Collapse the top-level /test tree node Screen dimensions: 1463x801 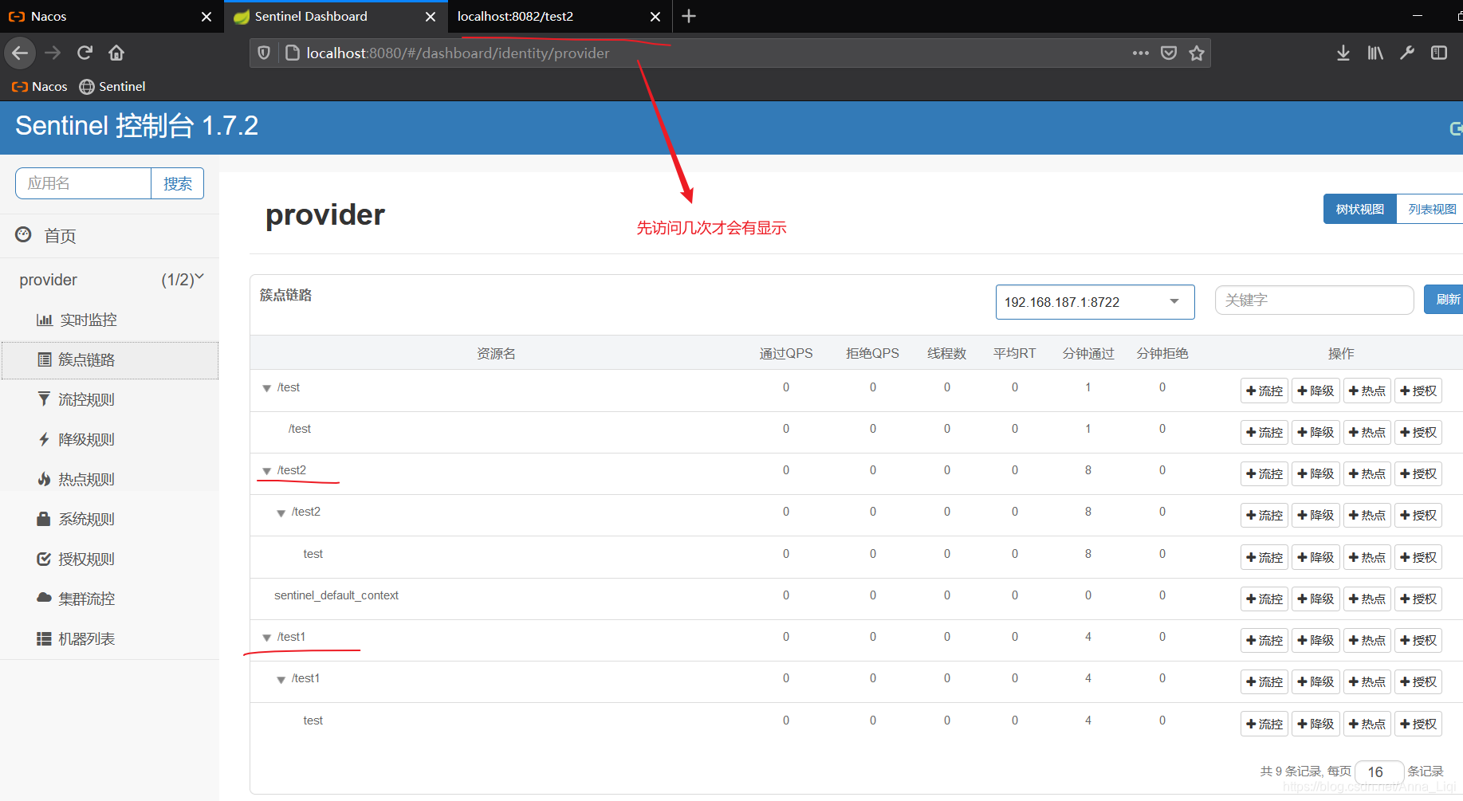coord(267,388)
